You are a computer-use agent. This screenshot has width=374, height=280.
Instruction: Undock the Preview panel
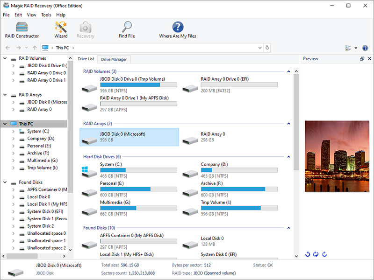362,59
